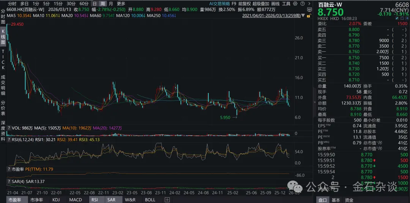Toggle MACD indicator

click(76, 200)
